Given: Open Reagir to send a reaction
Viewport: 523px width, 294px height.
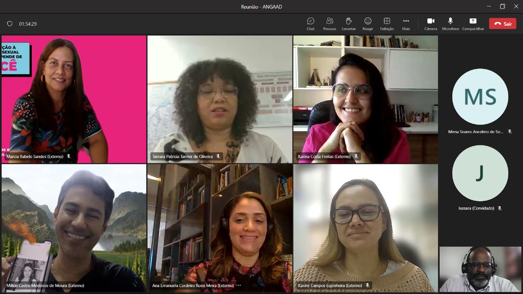Looking at the screenshot, I should coord(368,23).
